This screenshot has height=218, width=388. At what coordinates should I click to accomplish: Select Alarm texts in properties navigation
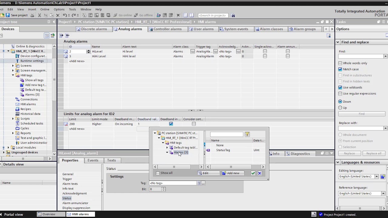pos(70,184)
